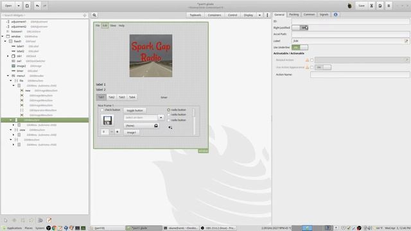This screenshot has width=411, height=231.
Task: Select adjustment2 in the widget tree
Action: point(19,26)
